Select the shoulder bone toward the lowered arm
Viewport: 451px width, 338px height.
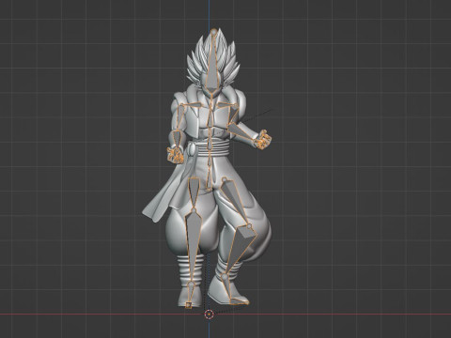click(x=197, y=104)
